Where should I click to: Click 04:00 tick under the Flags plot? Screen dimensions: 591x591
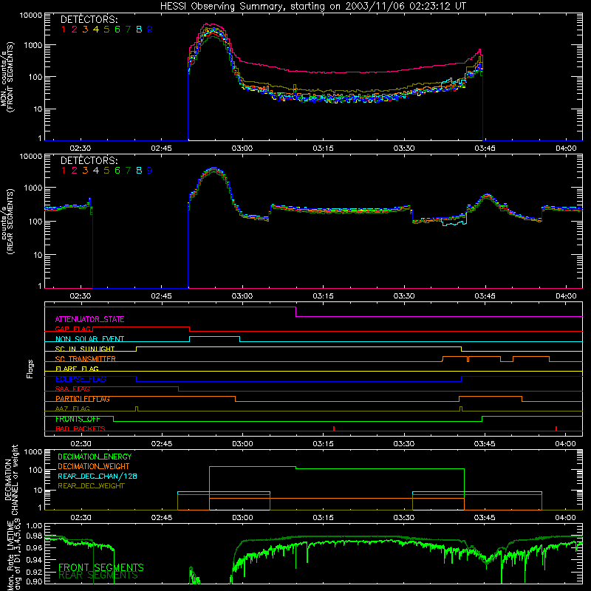(565, 444)
